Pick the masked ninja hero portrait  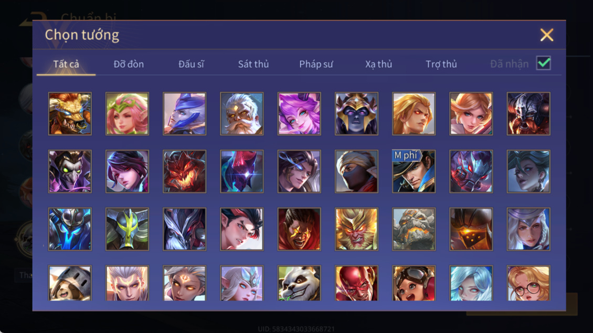[x=356, y=171]
